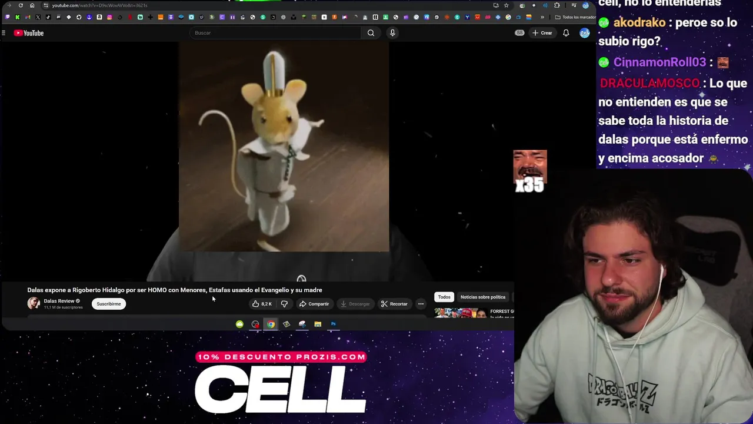
Task: Open the Amazon bookmark
Action: pos(99,17)
